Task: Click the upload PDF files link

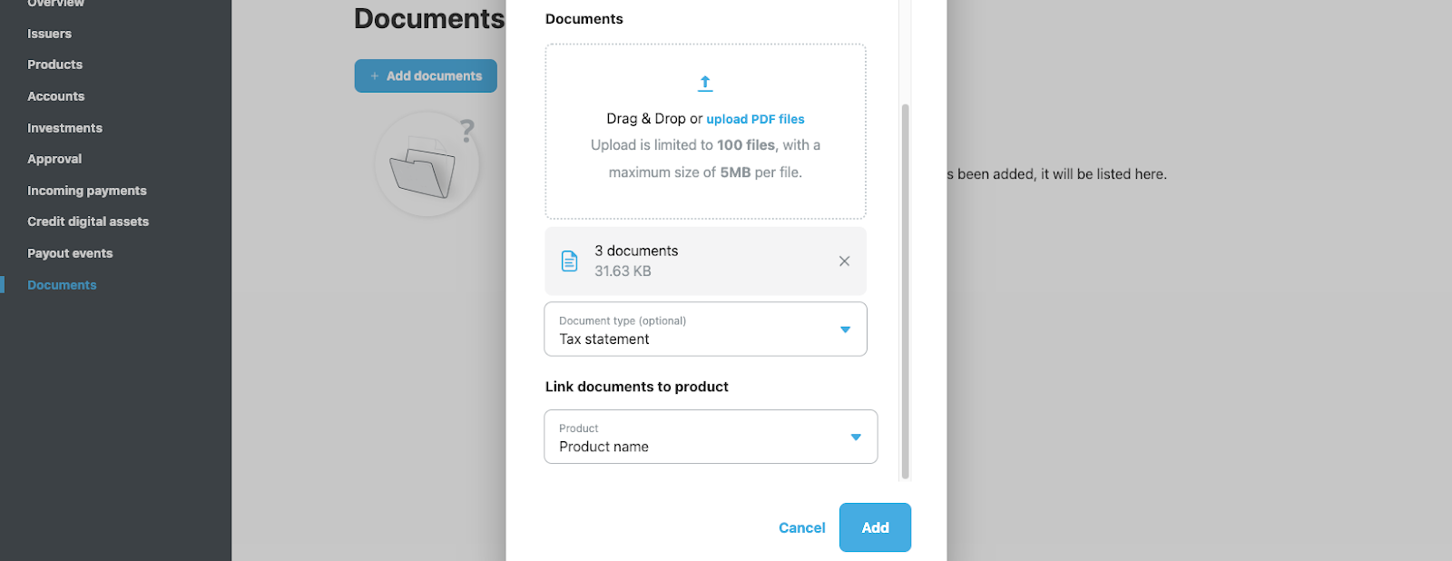Action: pyautogui.click(x=755, y=119)
